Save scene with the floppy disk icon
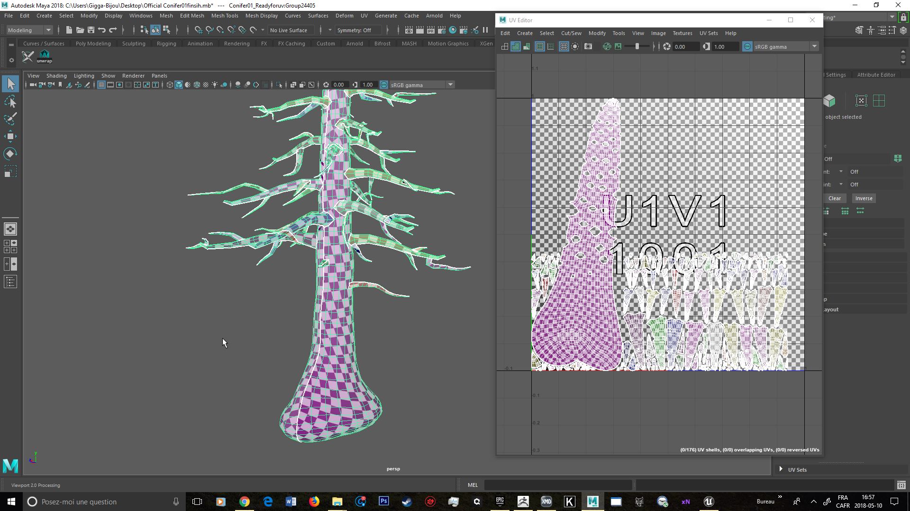This screenshot has height=511, width=910. 91,30
